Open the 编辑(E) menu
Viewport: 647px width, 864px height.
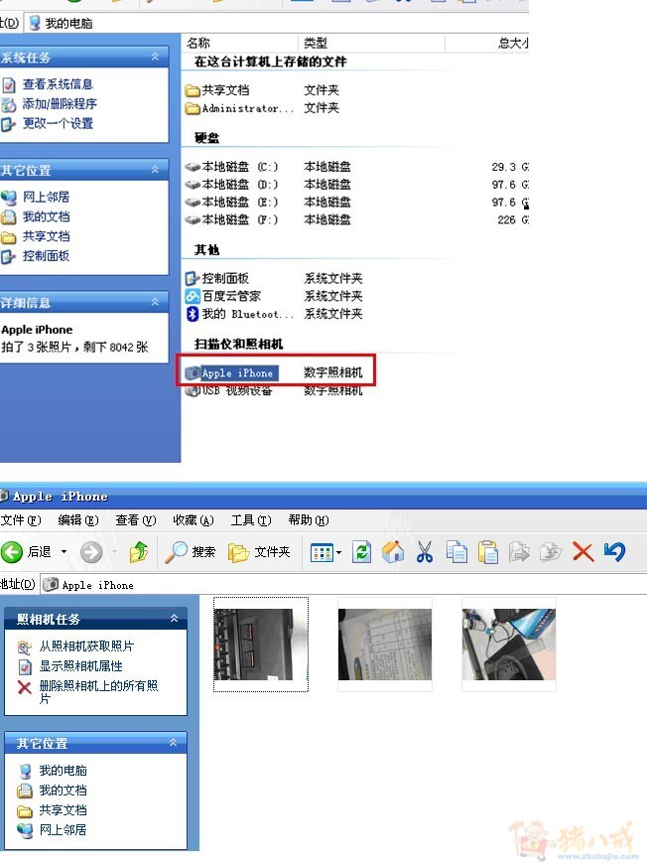pos(78,520)
